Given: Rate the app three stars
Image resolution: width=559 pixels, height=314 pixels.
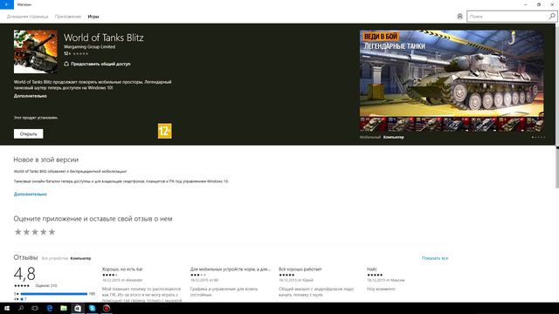Looking at the screenshot, I should click(x=35, y=232).
